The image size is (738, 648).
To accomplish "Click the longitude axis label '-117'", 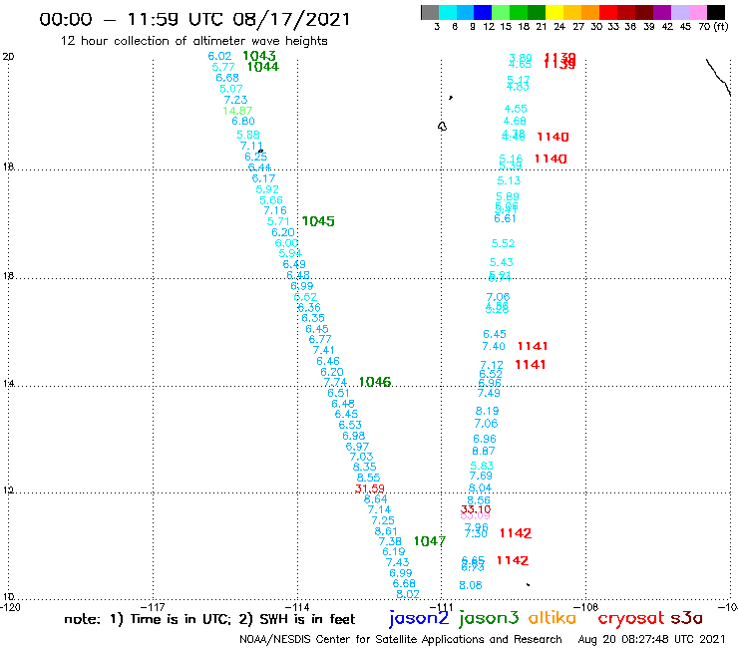I will click(153, 607).
